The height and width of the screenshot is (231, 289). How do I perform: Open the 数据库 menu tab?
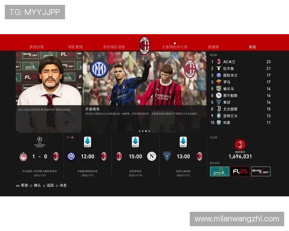click(213, 47)
